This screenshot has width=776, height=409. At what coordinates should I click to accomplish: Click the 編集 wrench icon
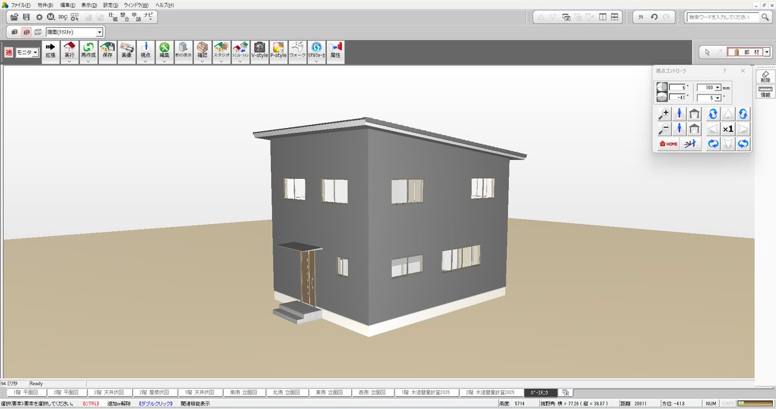[x=164, y=50]
